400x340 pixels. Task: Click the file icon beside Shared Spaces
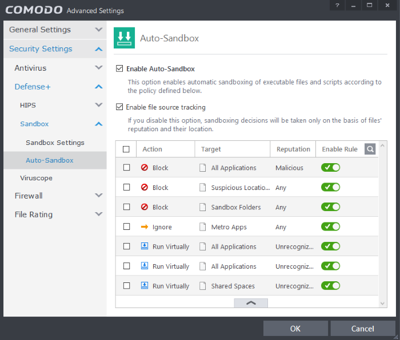[x=202, y=286]
